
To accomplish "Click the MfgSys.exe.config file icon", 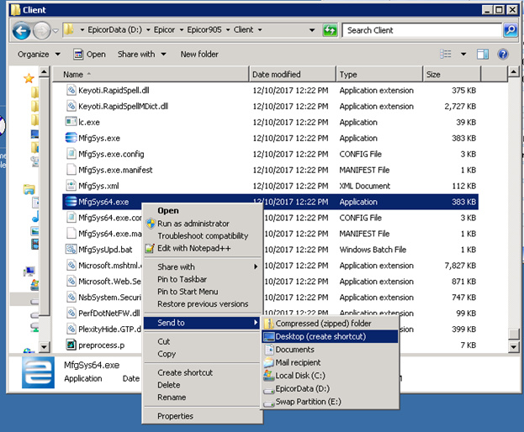I will 71,154.
